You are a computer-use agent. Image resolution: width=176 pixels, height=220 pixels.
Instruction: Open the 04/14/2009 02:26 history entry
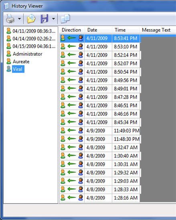click(34, 38)
